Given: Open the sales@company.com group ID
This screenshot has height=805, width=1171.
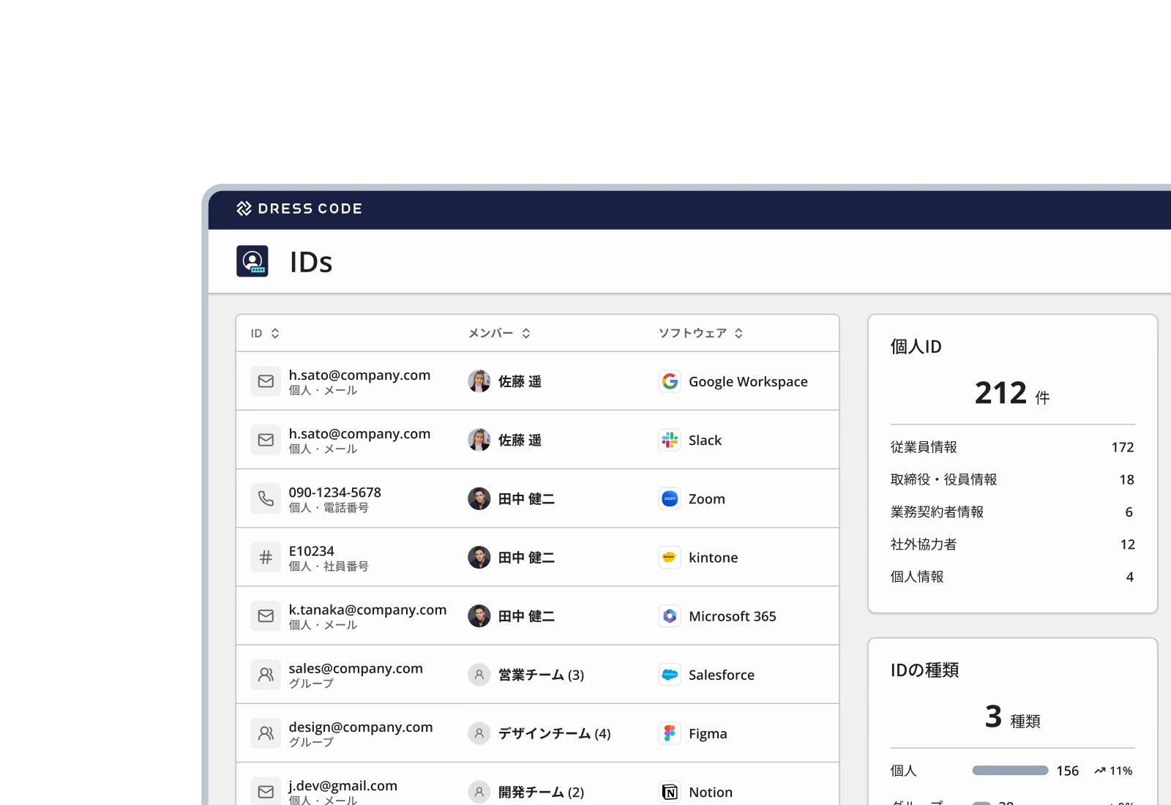Looking at the screenshot, I should click(x=356, y=668).
